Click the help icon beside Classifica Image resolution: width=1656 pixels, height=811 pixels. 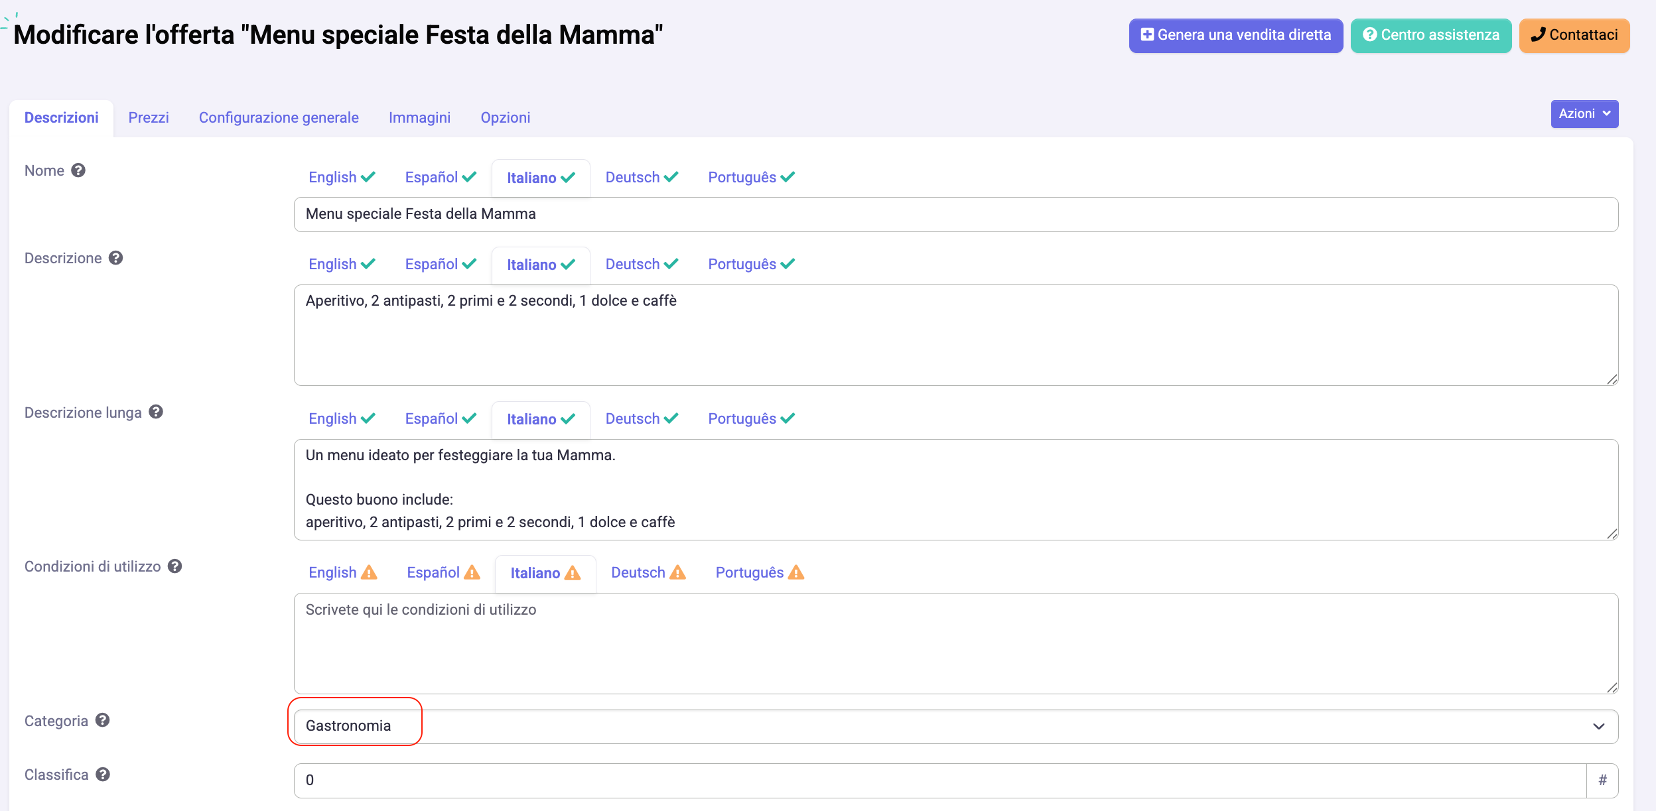pos(103,775)
